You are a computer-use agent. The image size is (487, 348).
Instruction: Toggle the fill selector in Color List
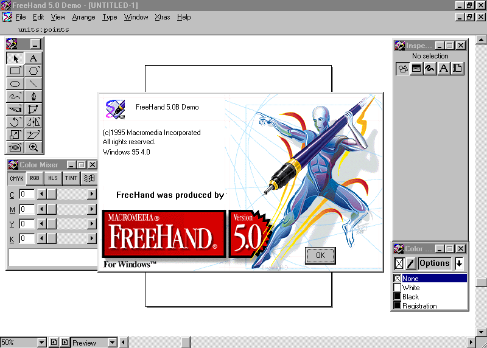(399, 263)
